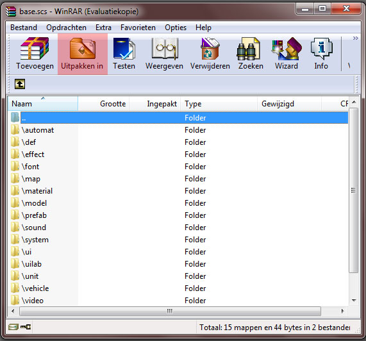The image size is (366, 341).
Task: Sort by the Ingepakt column header
Action: click(x=155, y=103)
